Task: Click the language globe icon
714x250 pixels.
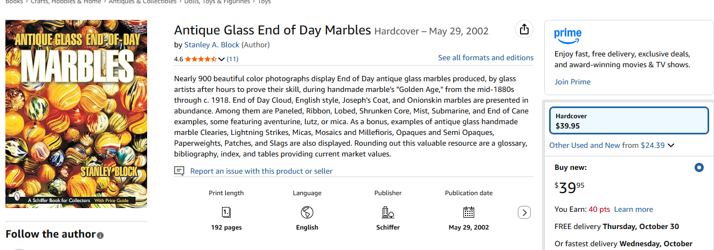Action: 307,212
